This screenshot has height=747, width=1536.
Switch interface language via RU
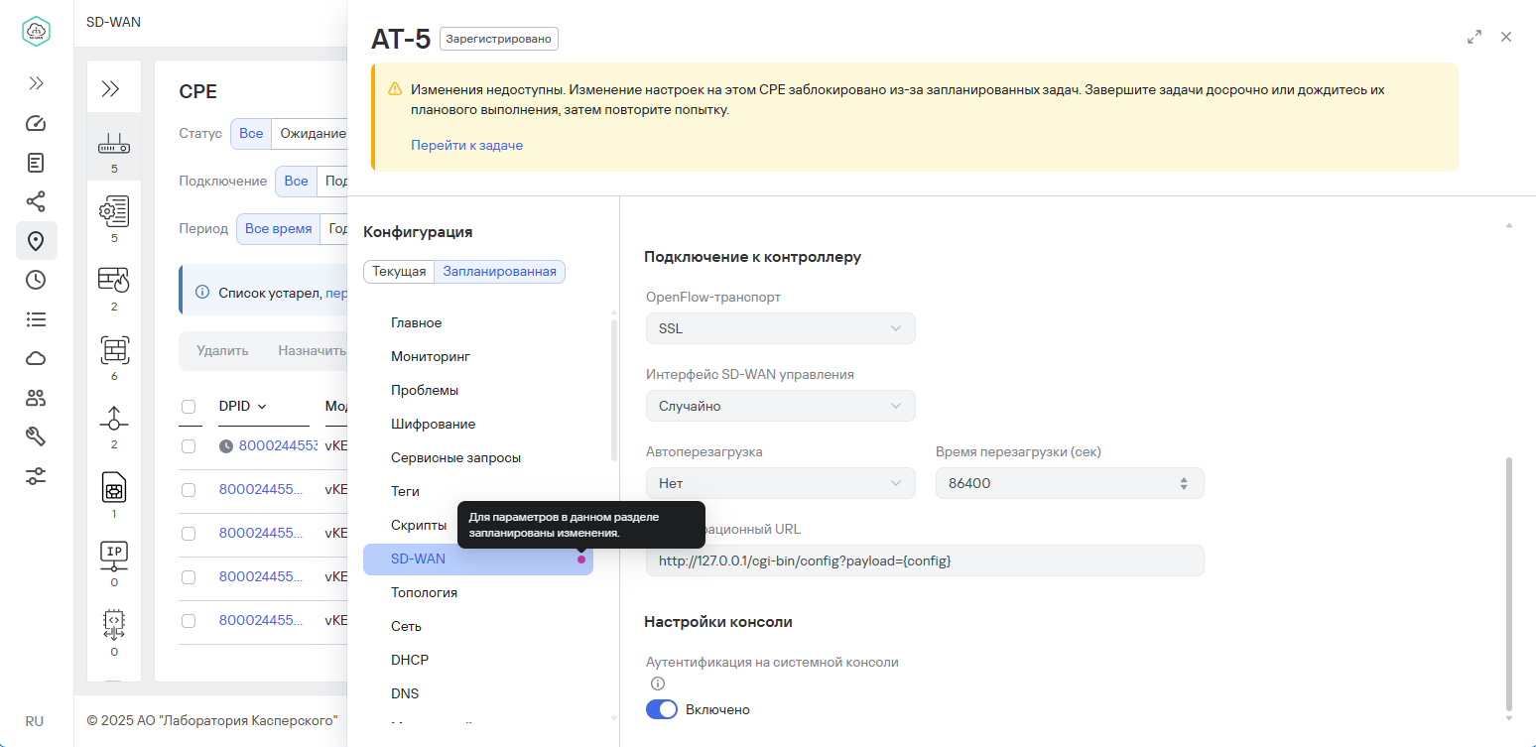point(35,721)
